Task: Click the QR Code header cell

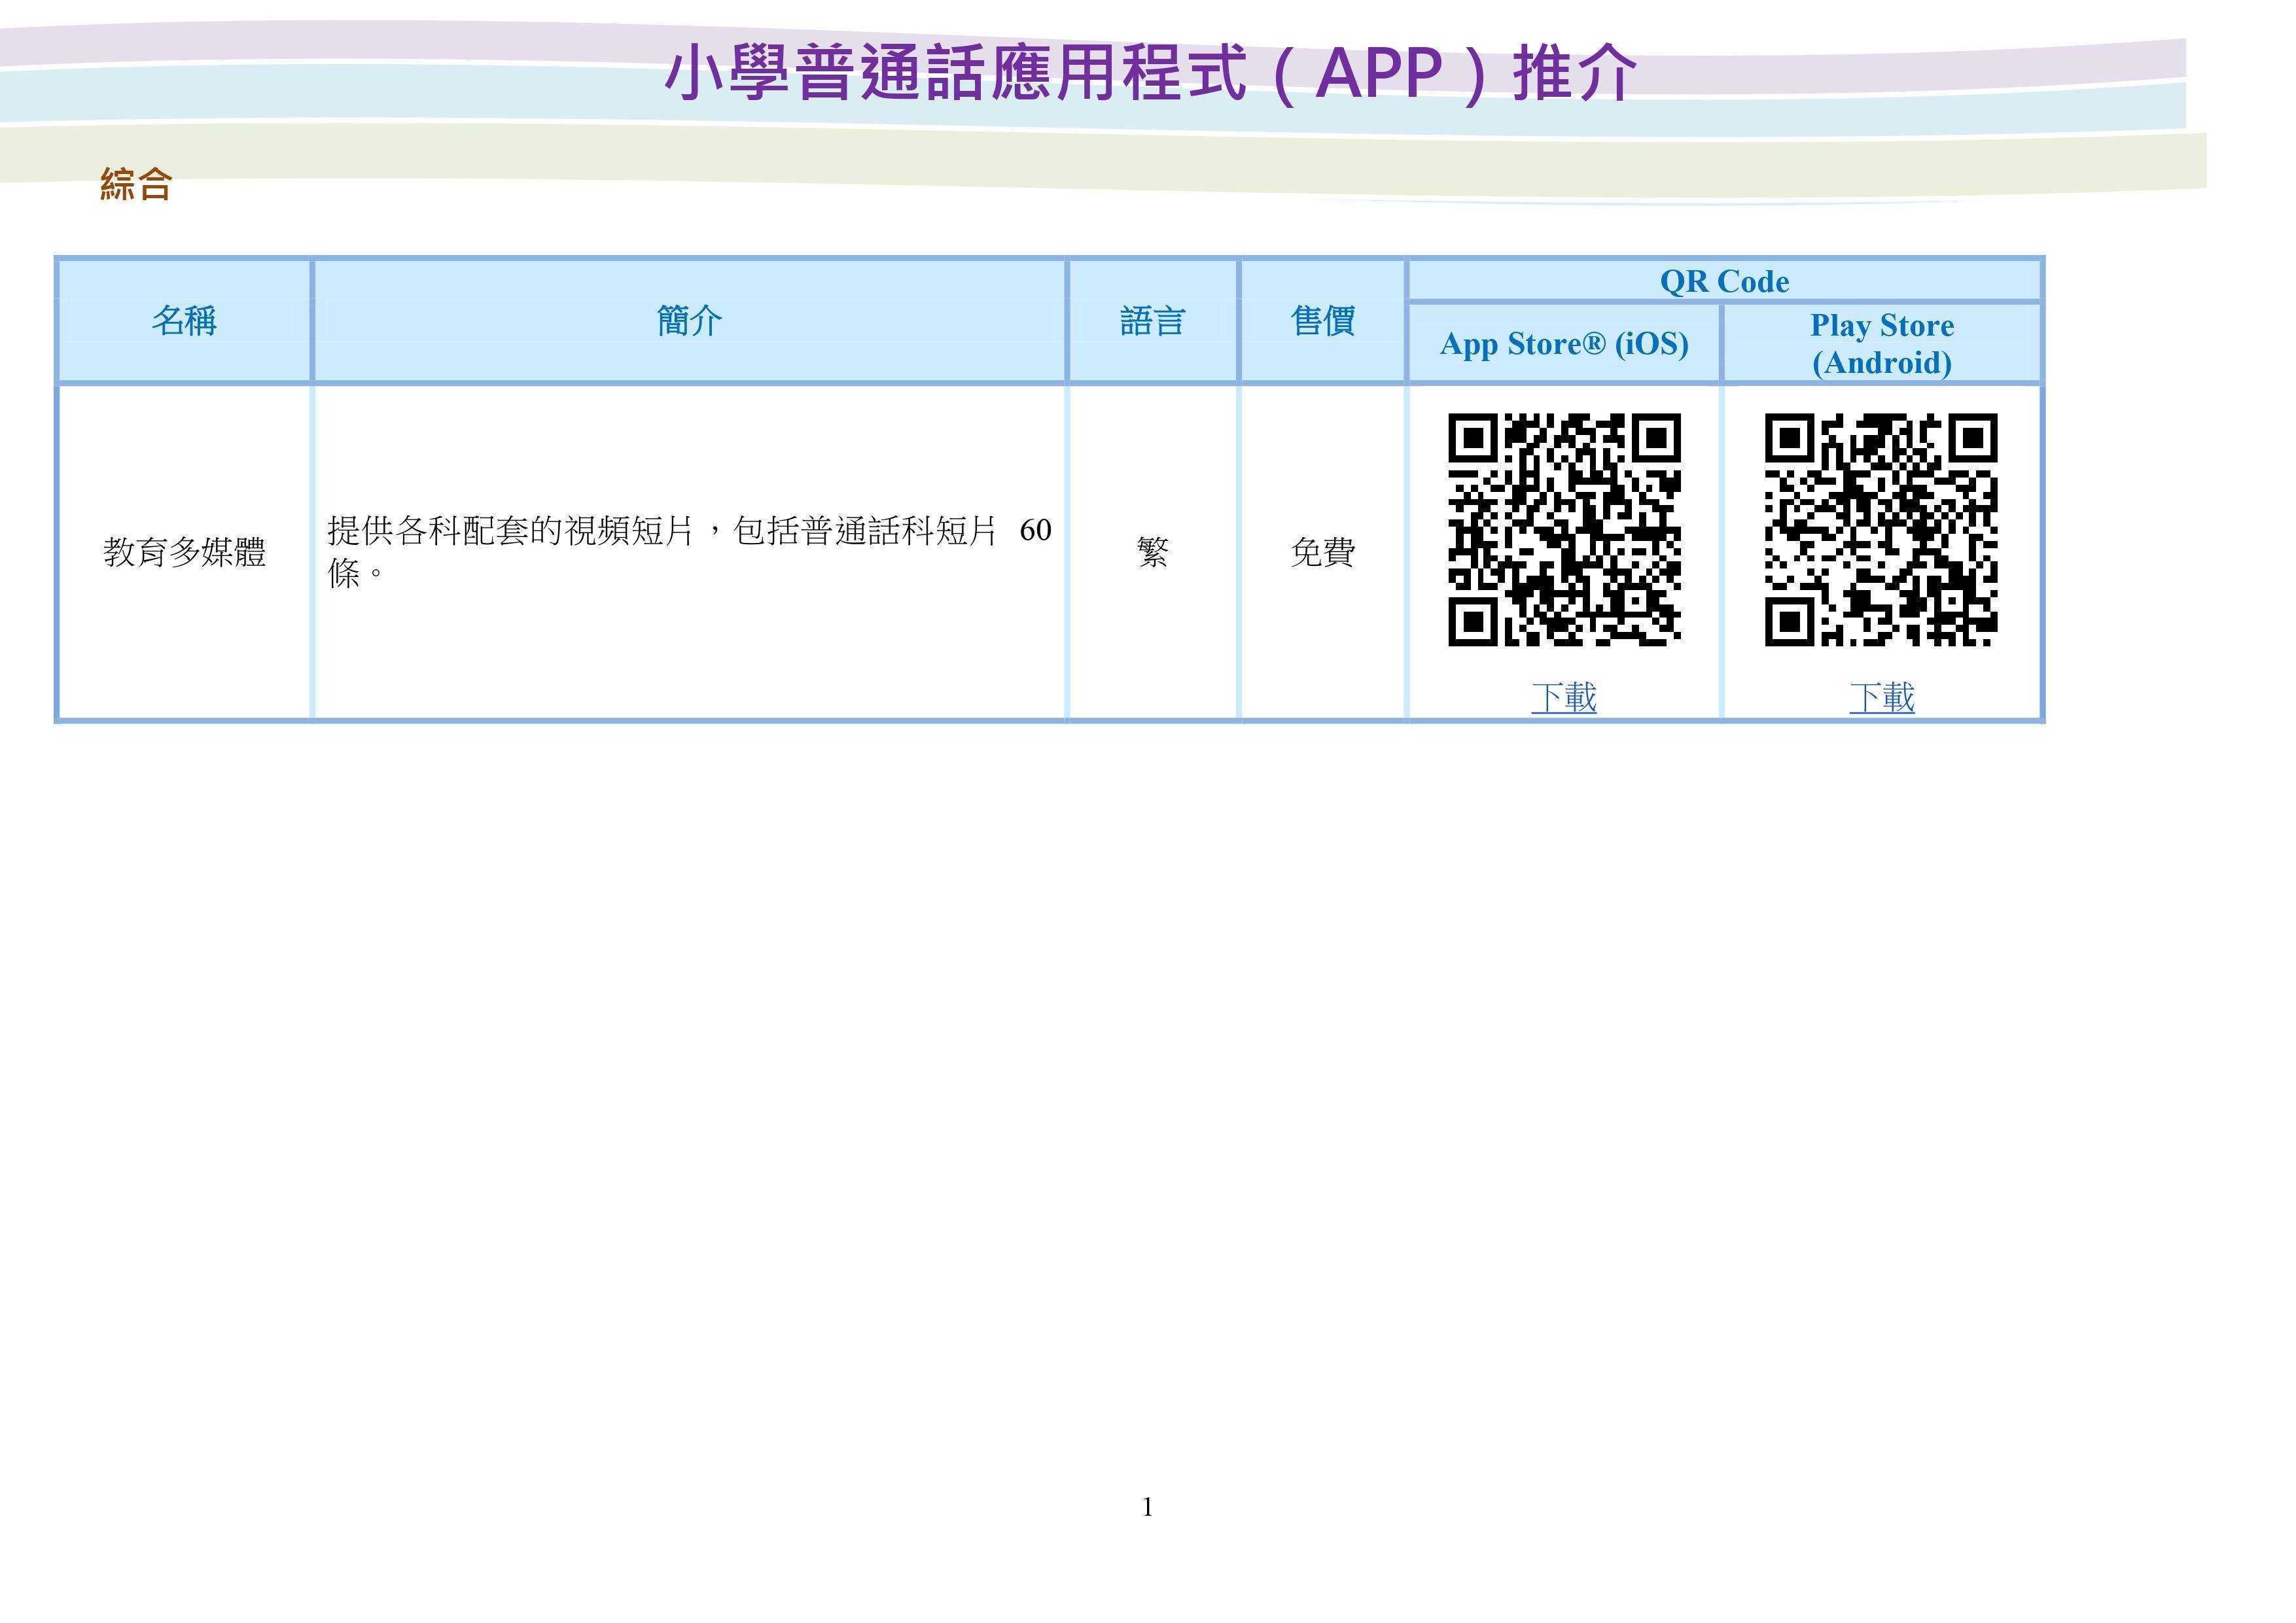Action: click(x=1724, y=281)
